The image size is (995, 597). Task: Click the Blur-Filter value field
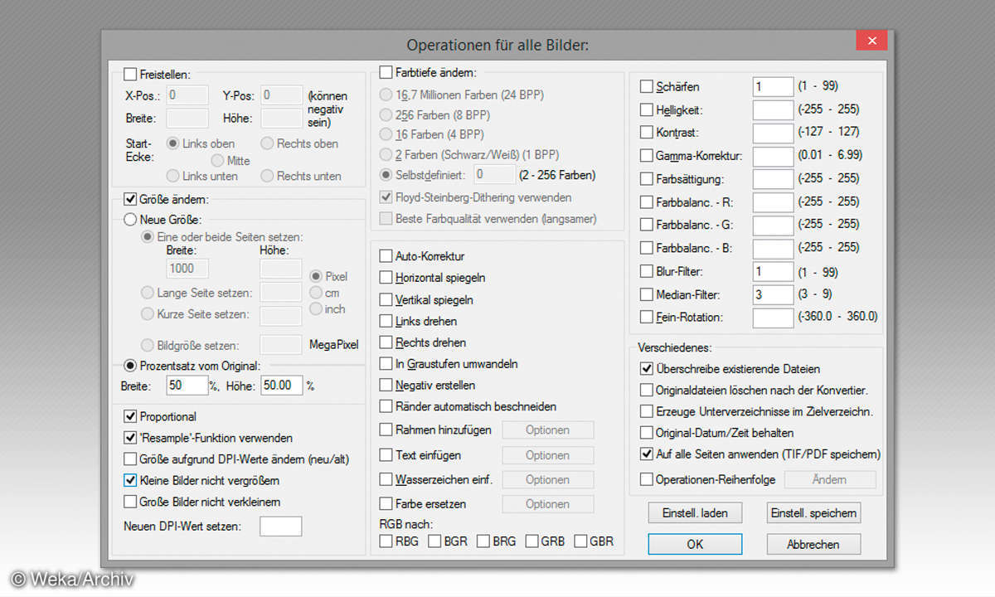pyautogui.click(x=773, y=271)
